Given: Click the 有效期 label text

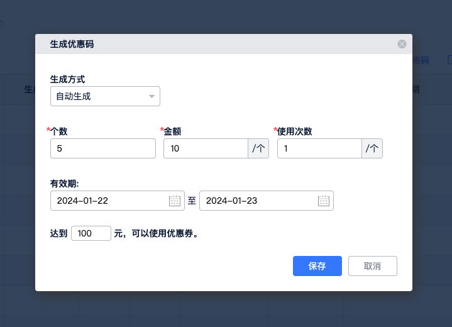Looking at the screenshot, I should (63, 183).
